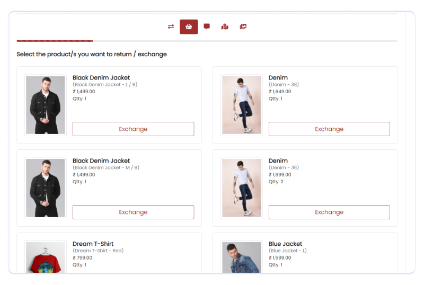
Task: Click Exchange for Black Denim Jacket L/B
Action: pos(133,129)
